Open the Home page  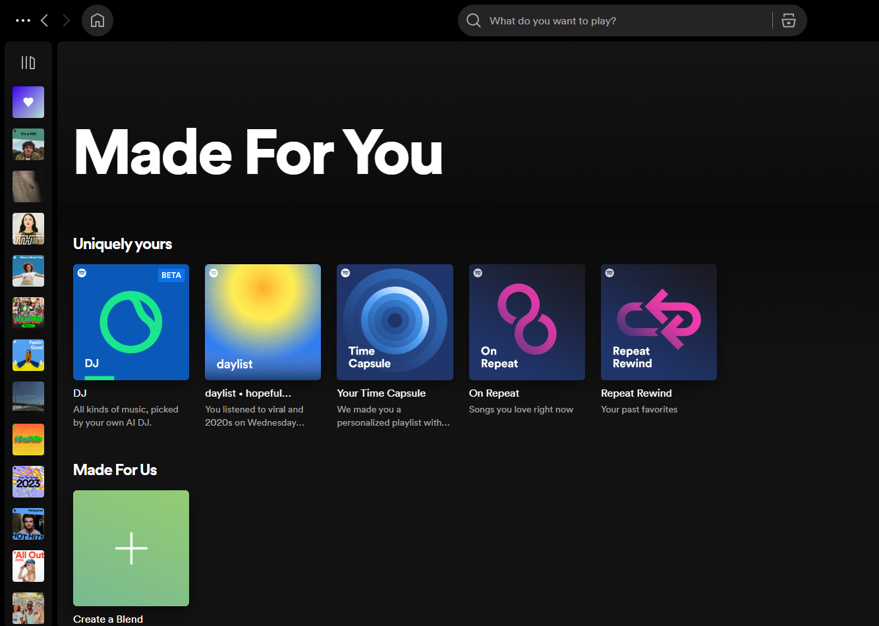(x=97, y=20)
